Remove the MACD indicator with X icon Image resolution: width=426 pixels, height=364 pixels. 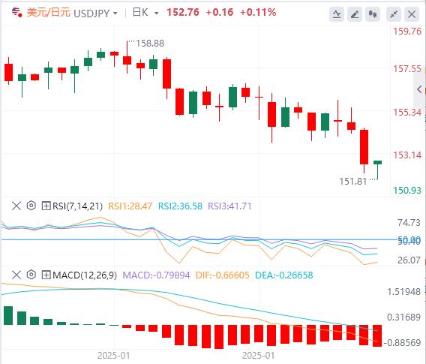point(16,275)
